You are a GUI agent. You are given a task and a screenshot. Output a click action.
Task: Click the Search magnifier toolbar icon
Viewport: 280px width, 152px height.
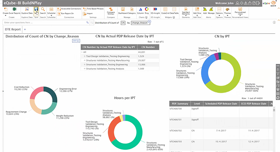click(43, 9)
